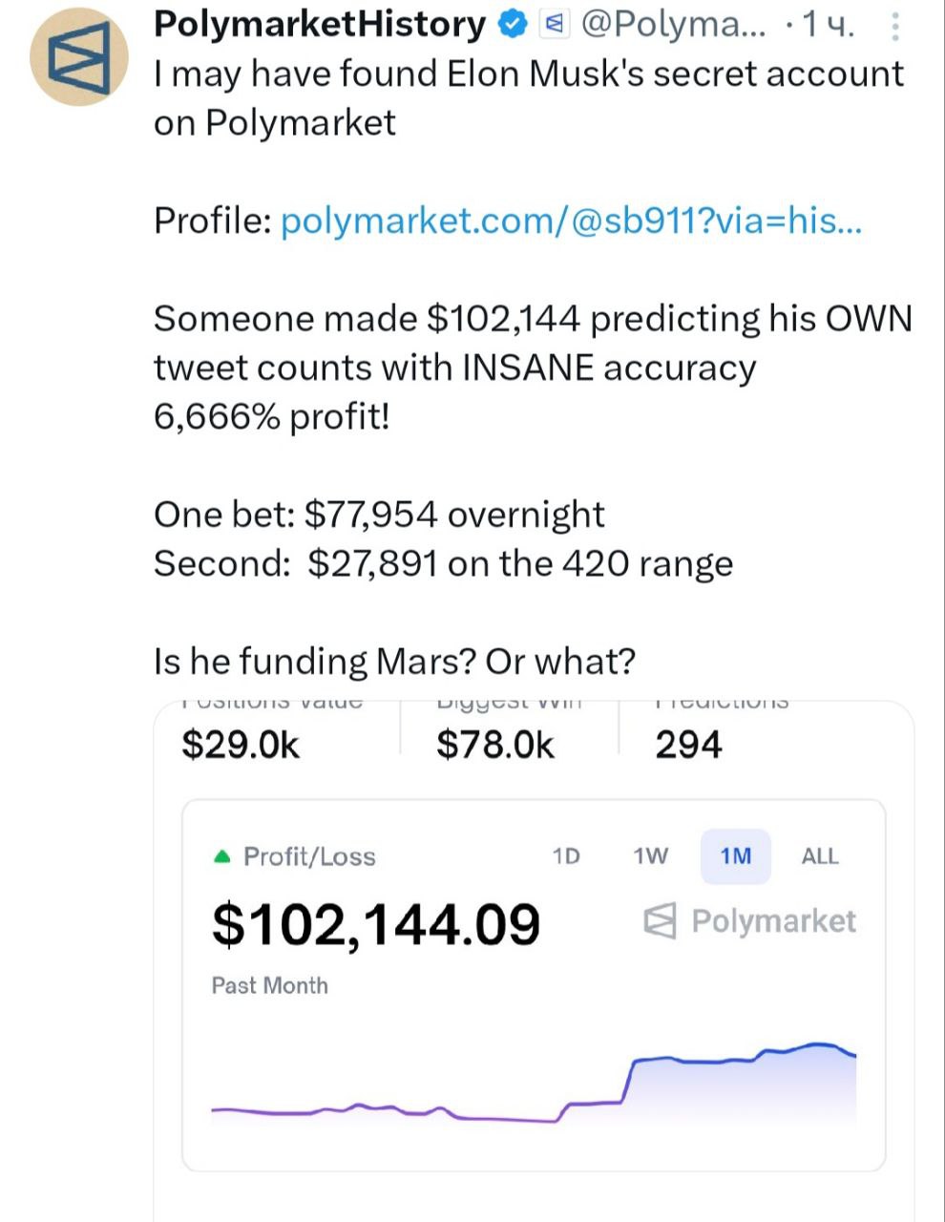Open the tweet's three-dot options menu

(895, 26)
